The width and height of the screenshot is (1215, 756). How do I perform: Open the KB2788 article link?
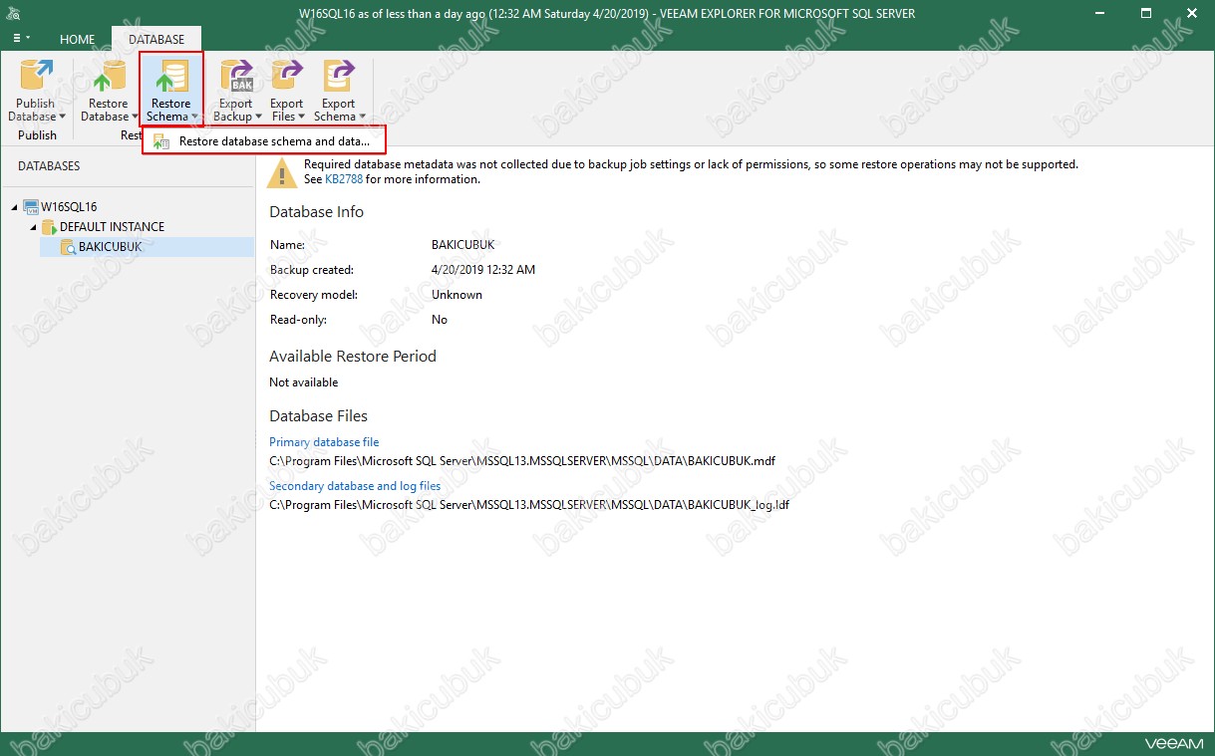coord(344,179)
